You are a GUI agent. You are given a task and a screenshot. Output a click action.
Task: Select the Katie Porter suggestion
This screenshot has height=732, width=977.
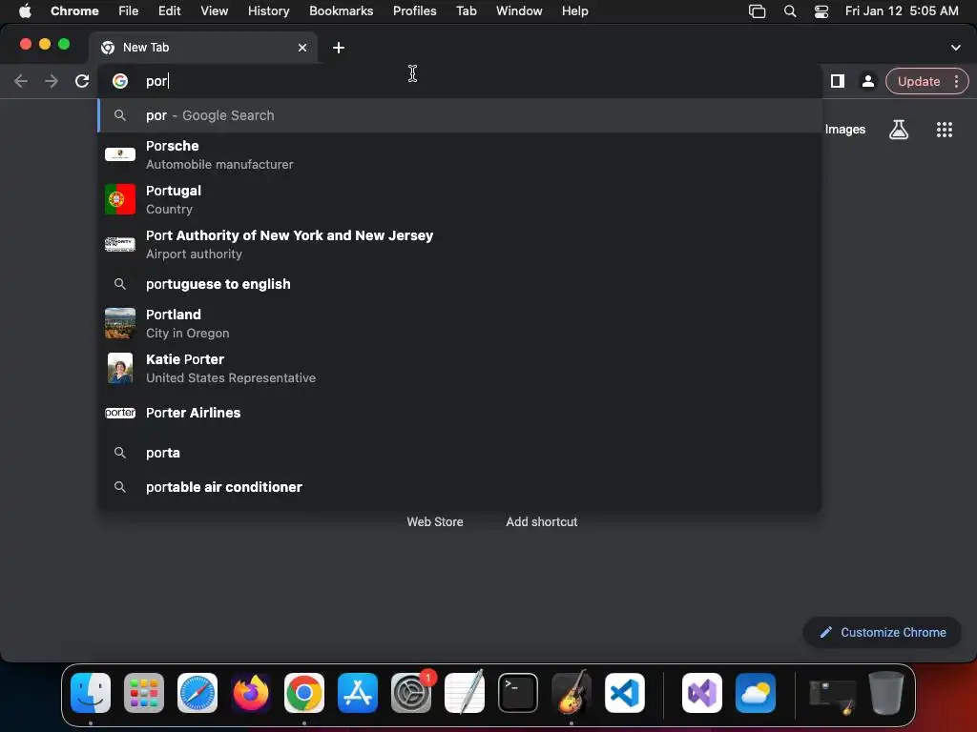[460, 368]
